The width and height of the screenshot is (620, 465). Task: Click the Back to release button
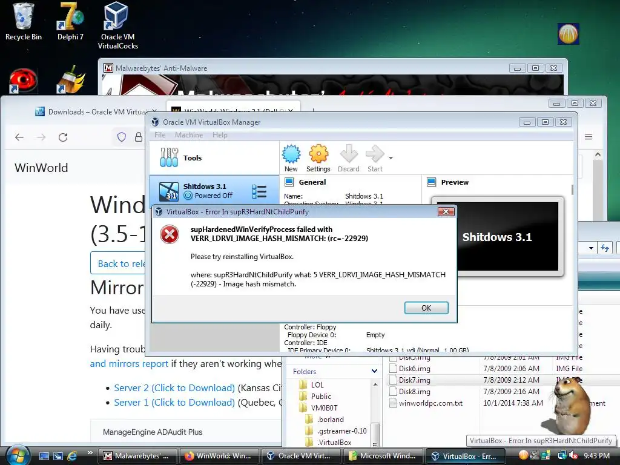[119, 263]
